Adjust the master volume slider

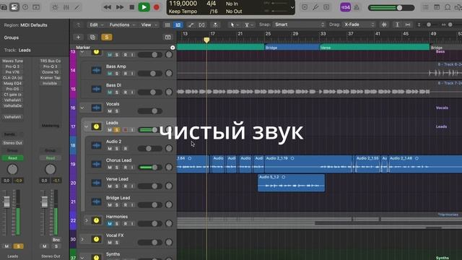tap(391, 8)
